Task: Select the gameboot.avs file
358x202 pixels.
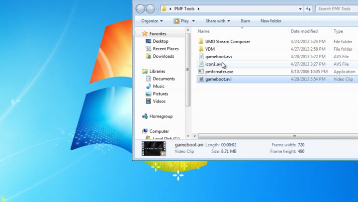Action: (x=218, y=57)
